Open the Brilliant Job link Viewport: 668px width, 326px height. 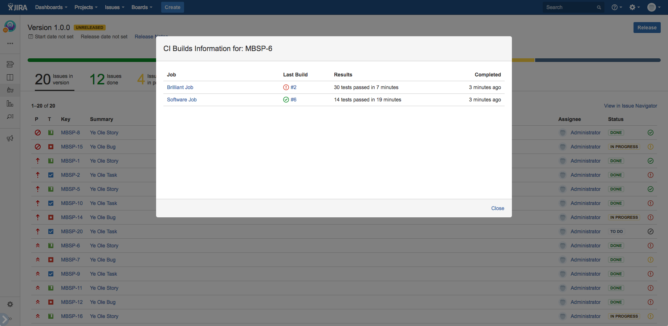tap(180, 87)
